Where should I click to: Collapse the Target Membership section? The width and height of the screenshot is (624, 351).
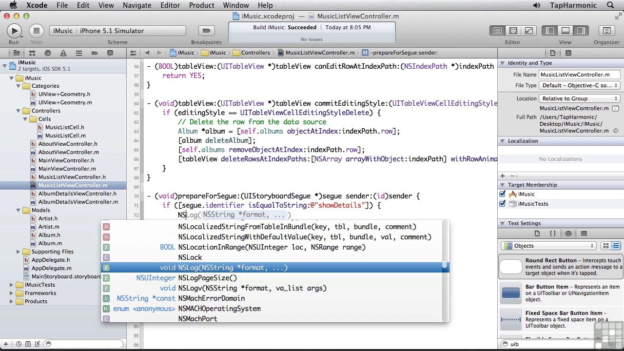click(x=502, y=185)
